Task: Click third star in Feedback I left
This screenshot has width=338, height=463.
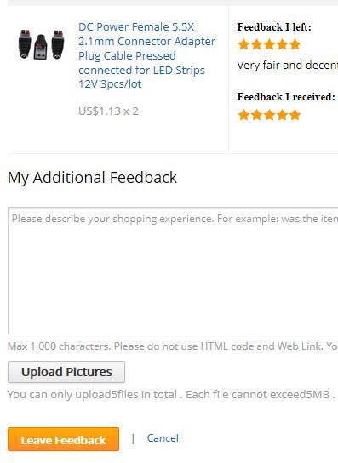Action: [x=269, y=44]
